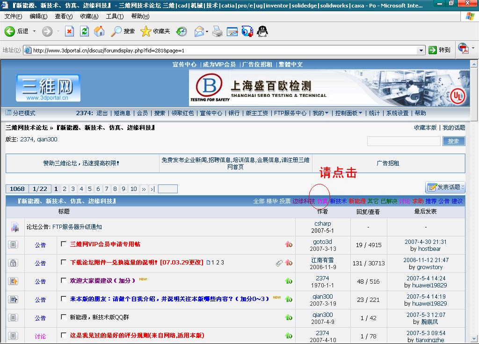
Task: Click the forum 搜索 search button
Action: coord(454,141)
